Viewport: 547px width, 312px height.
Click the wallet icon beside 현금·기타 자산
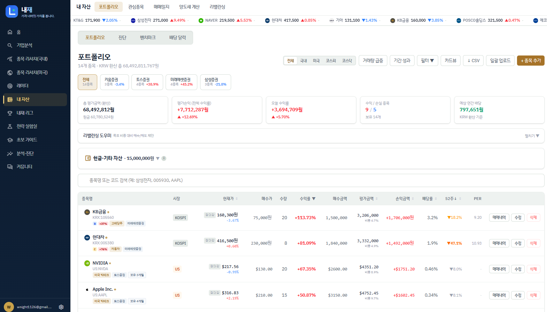[88, 158]
